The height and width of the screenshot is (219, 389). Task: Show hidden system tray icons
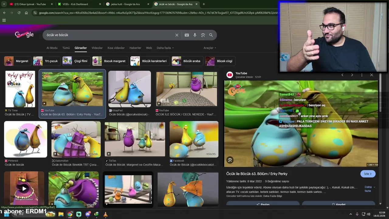click(350, 214)
